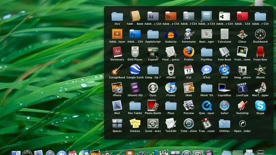Screen dimensions: 276x155
Task: Launch Image Capture
Action: tap(242, 70)
